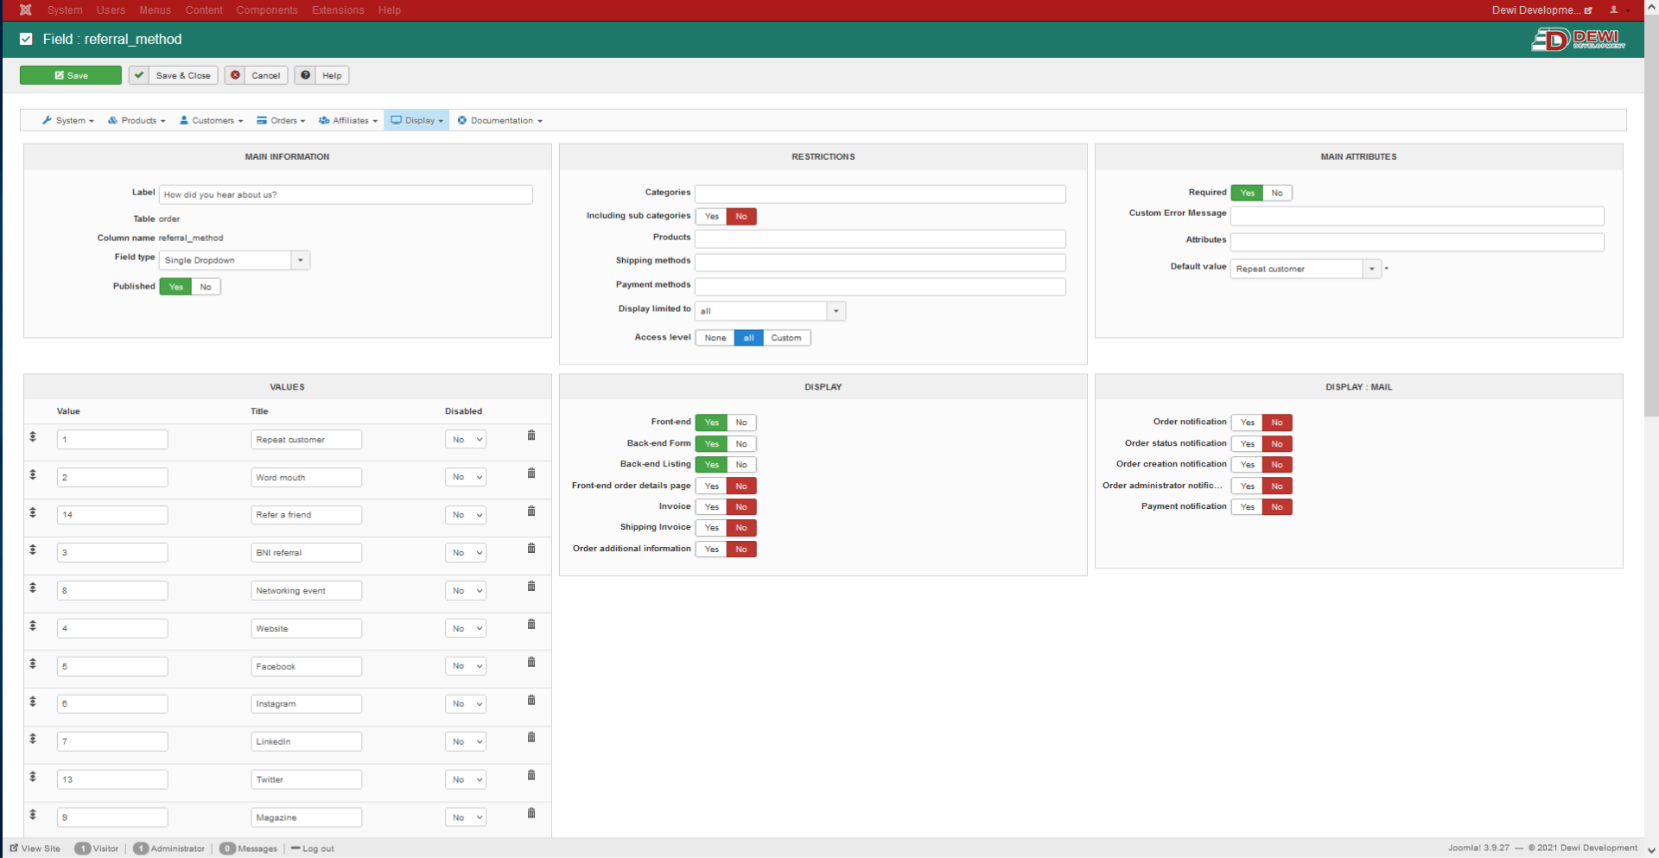Delete the Refer a friend value row
Screen dimensions: 1659x858
(x=531, y=512)
